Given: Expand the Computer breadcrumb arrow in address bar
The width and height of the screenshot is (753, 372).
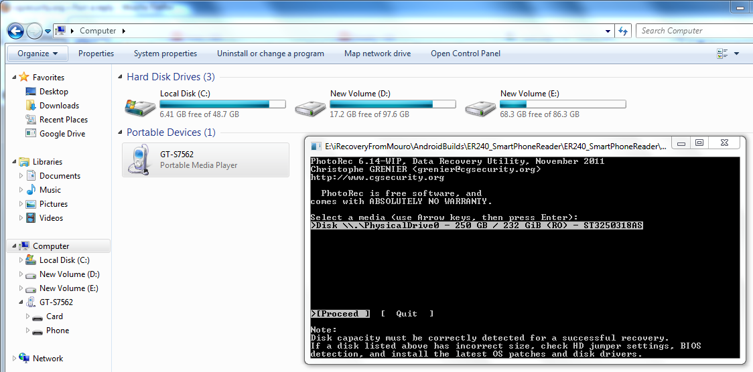Looking at the screenshot, I should click(123, 31).
